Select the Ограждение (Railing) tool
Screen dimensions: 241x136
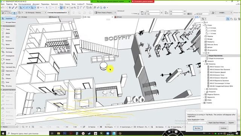coord(8,56)
